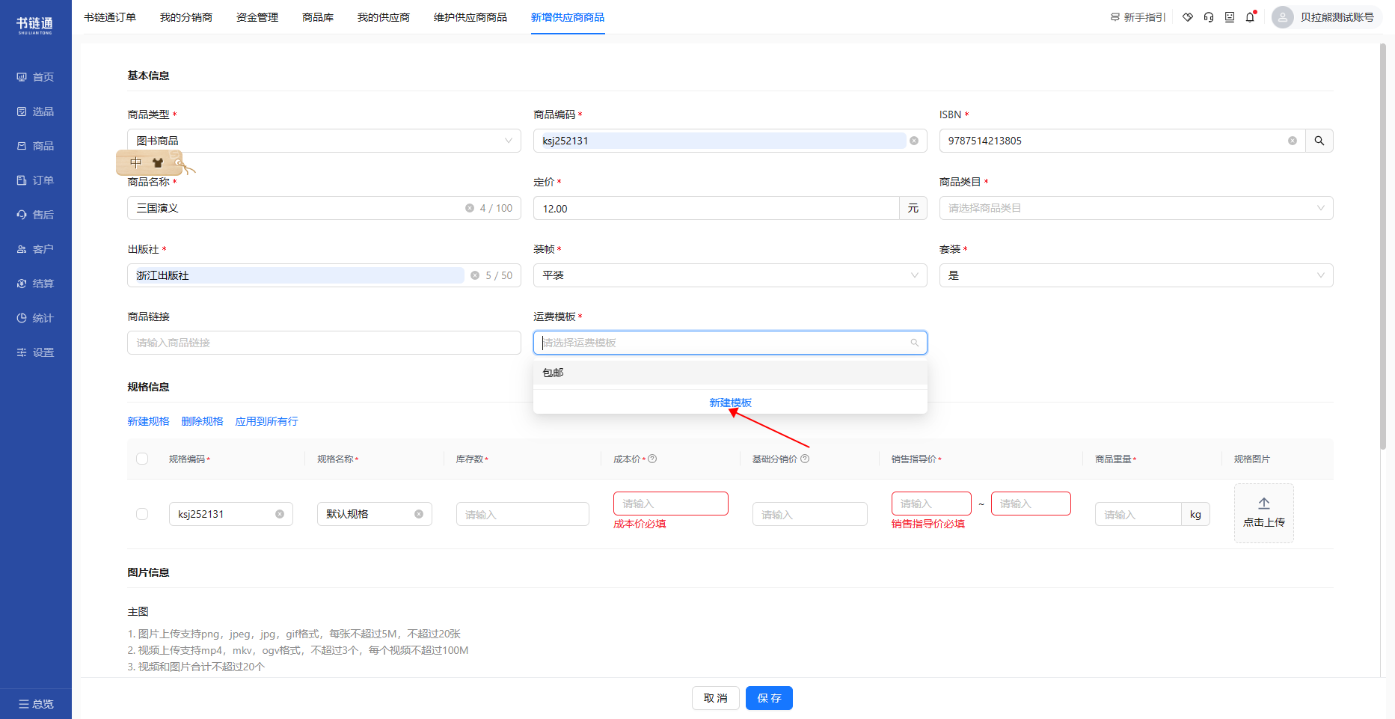Click the 运费模板 select box
1395x719 pixels.
click(730, 343)
